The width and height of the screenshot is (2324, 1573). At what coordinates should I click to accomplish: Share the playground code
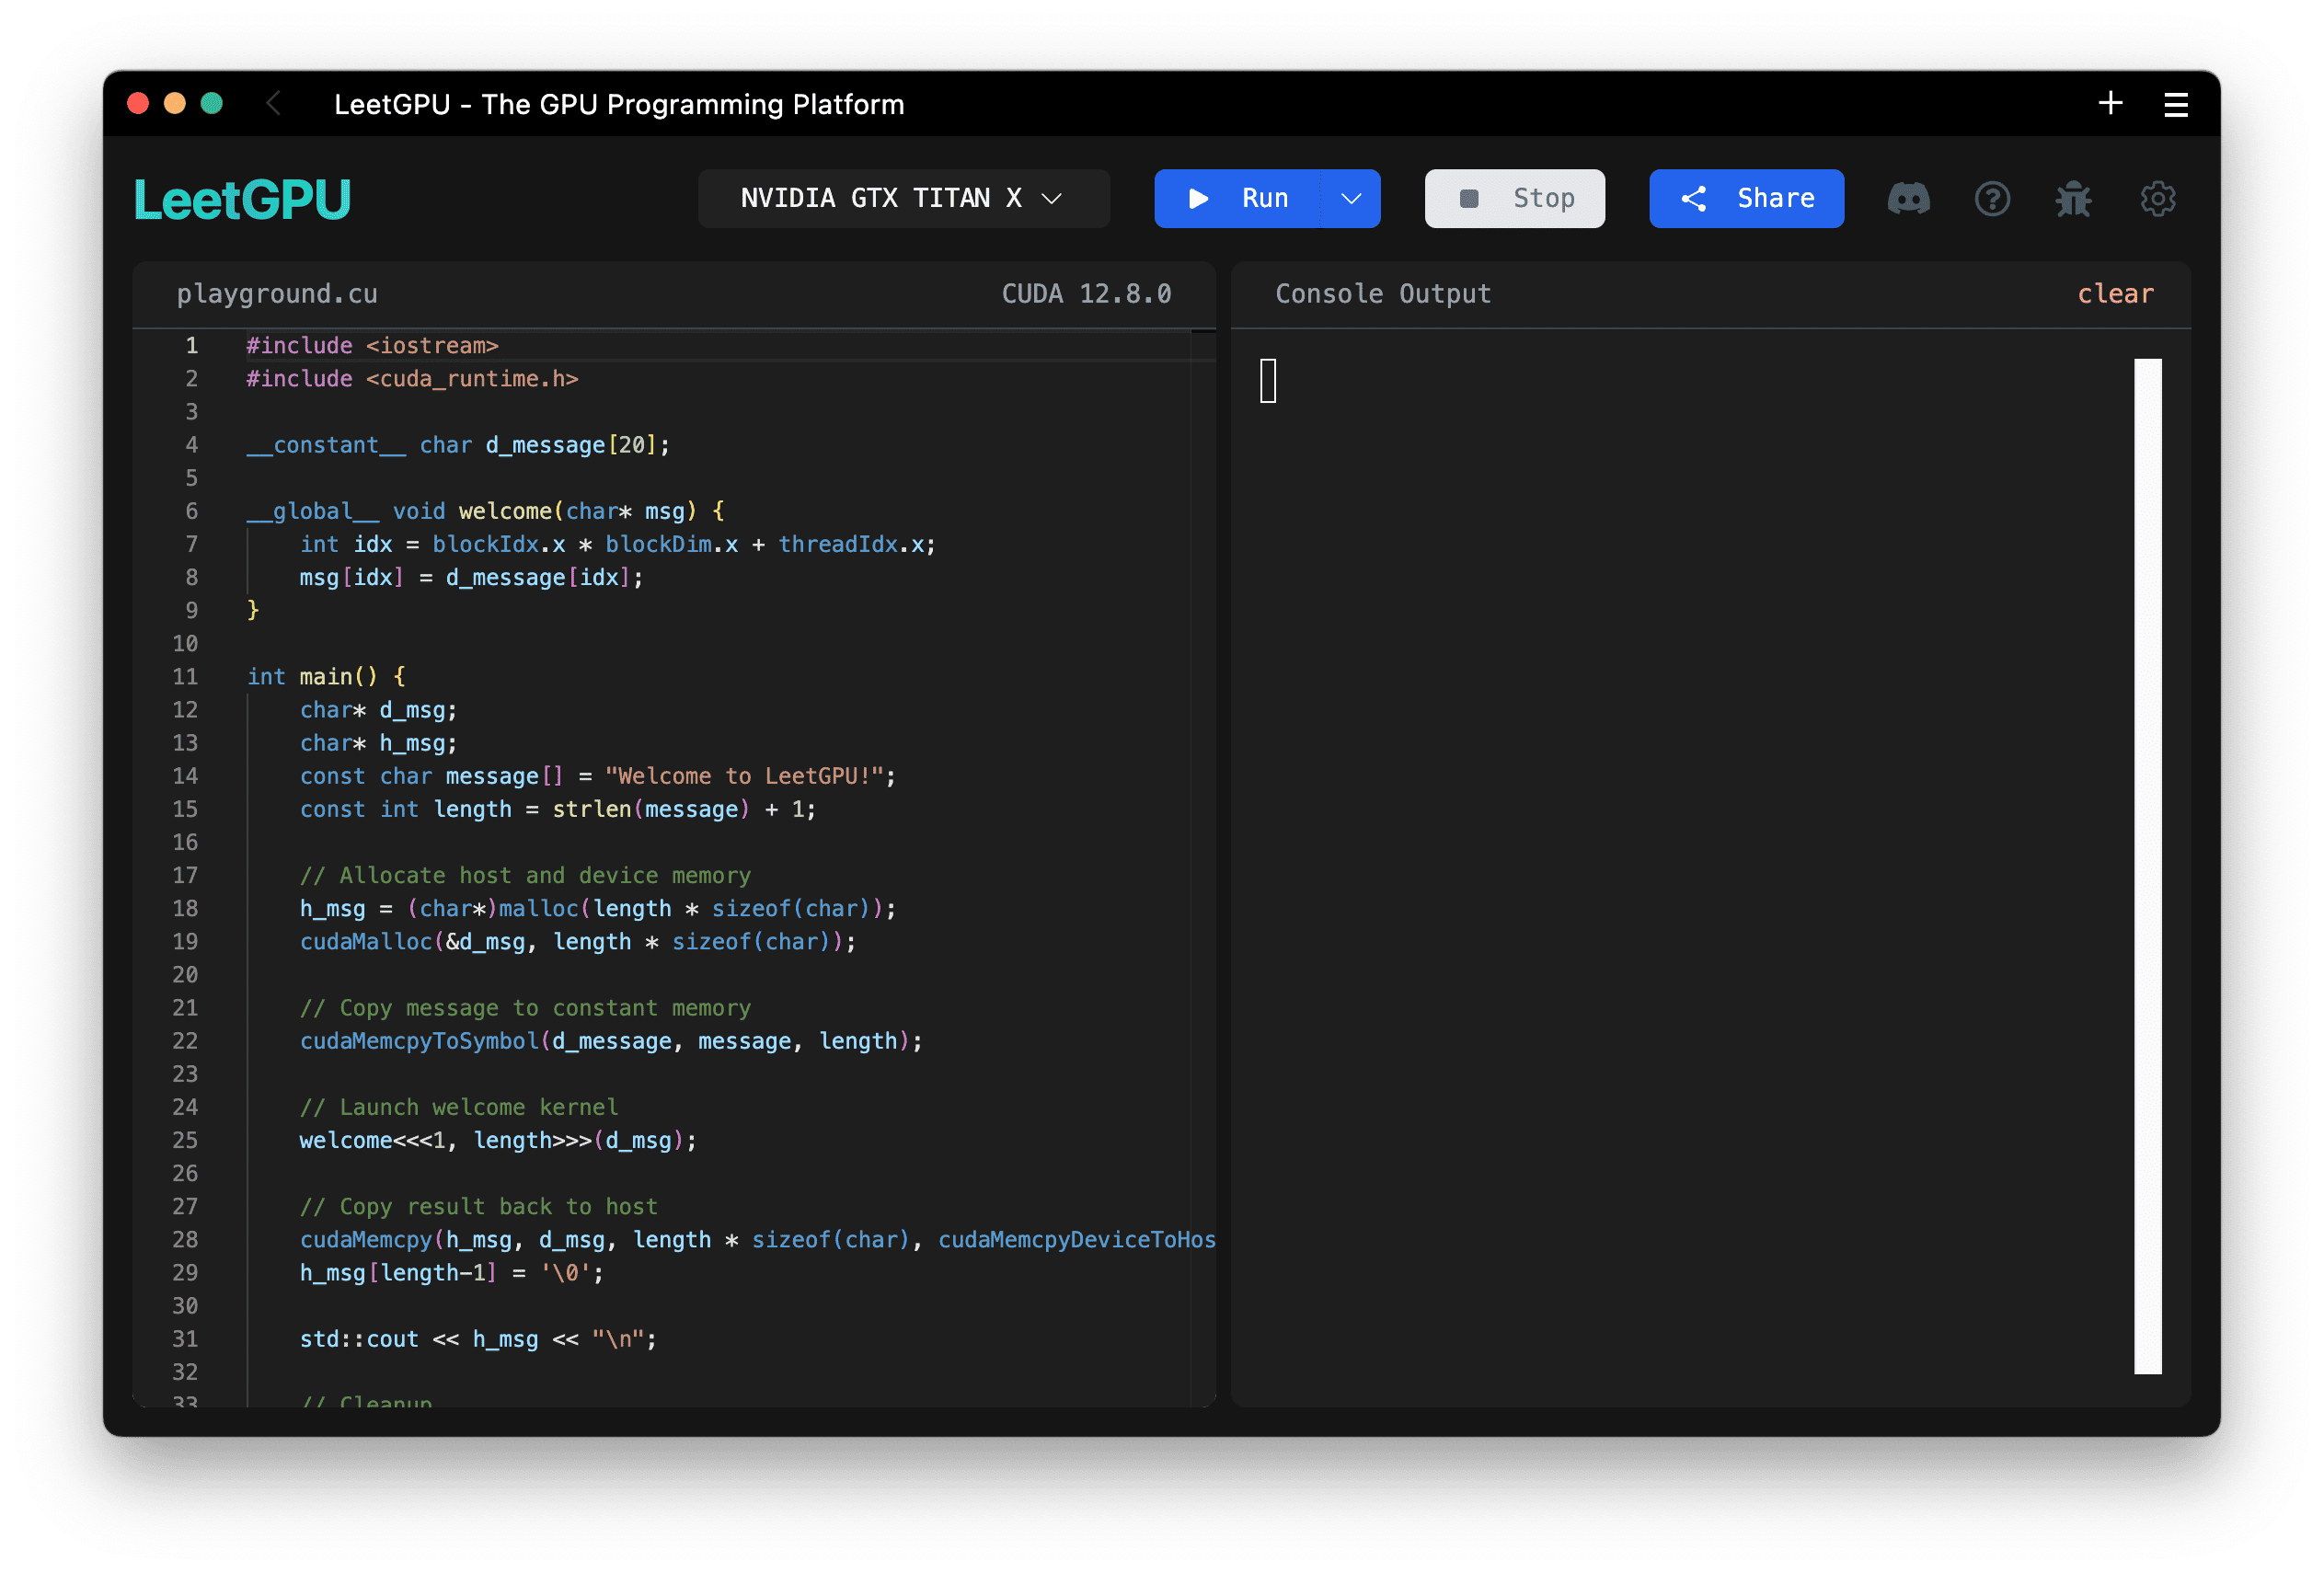(1746, 198)
